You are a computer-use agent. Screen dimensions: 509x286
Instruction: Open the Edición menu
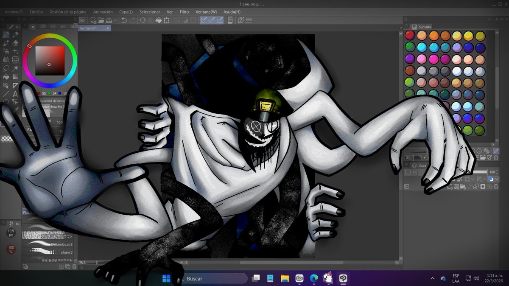[x=36, y=12]
